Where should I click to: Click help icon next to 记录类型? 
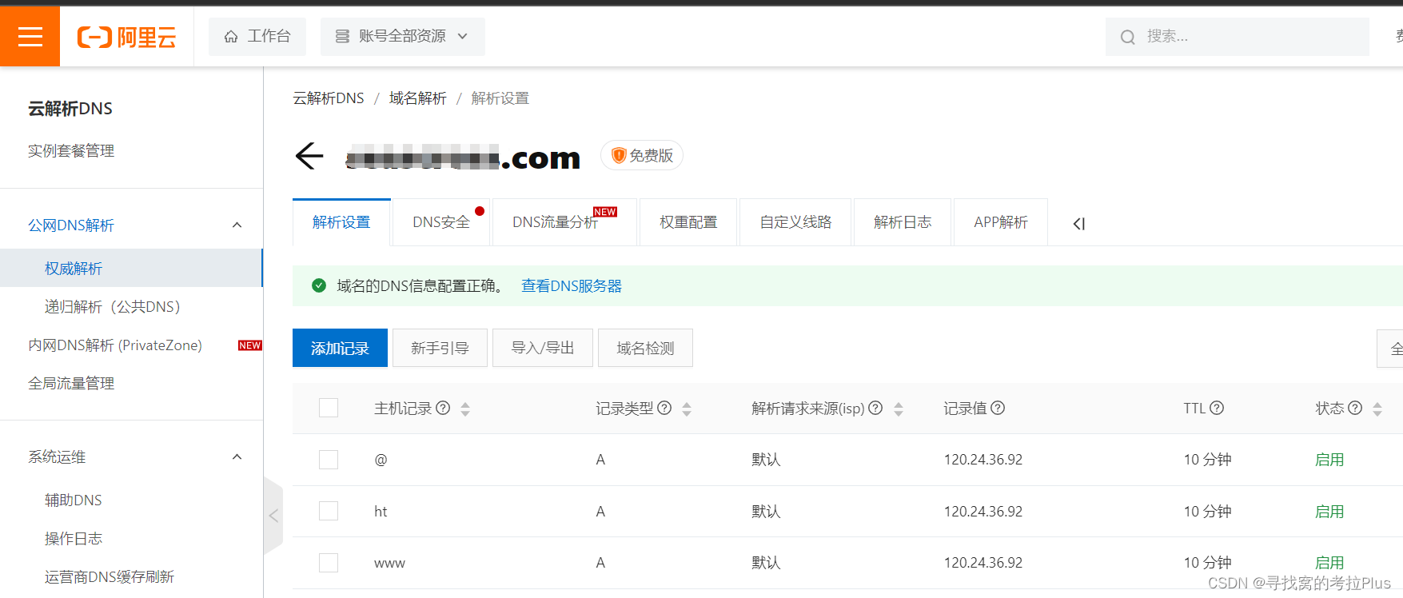click(664, 408)
